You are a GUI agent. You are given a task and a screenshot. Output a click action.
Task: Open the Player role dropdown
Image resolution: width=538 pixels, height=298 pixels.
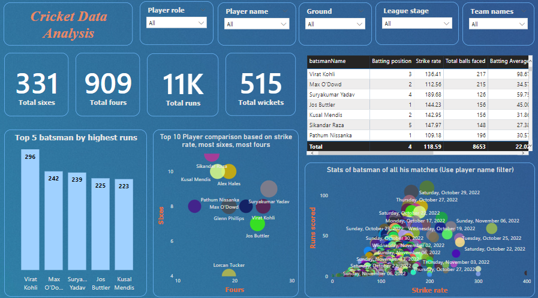(176, 22)
